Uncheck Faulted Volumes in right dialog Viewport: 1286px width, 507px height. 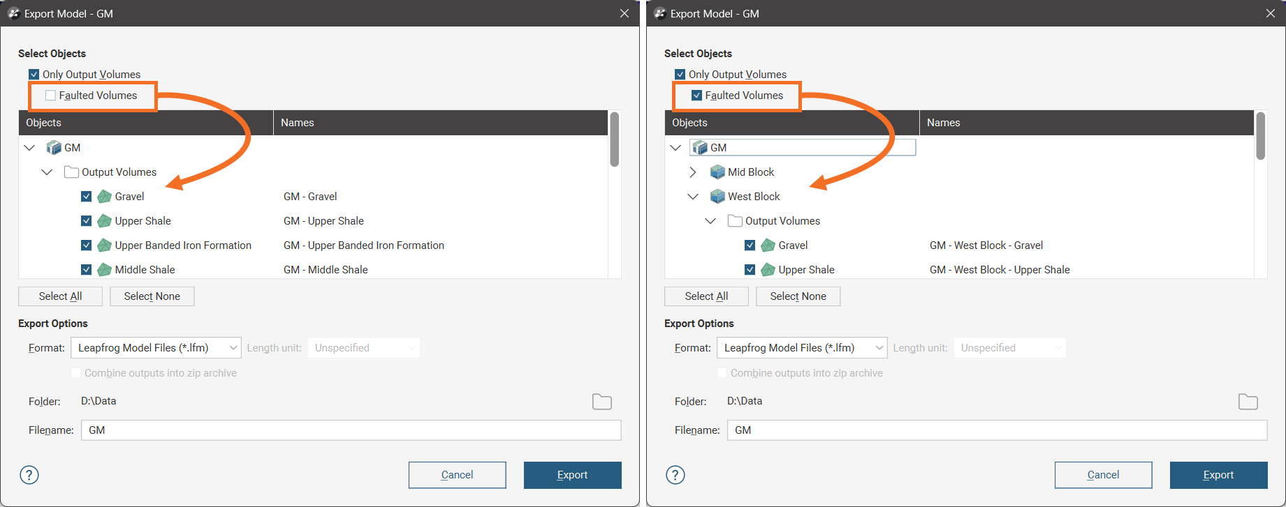[x=696, y=96]
